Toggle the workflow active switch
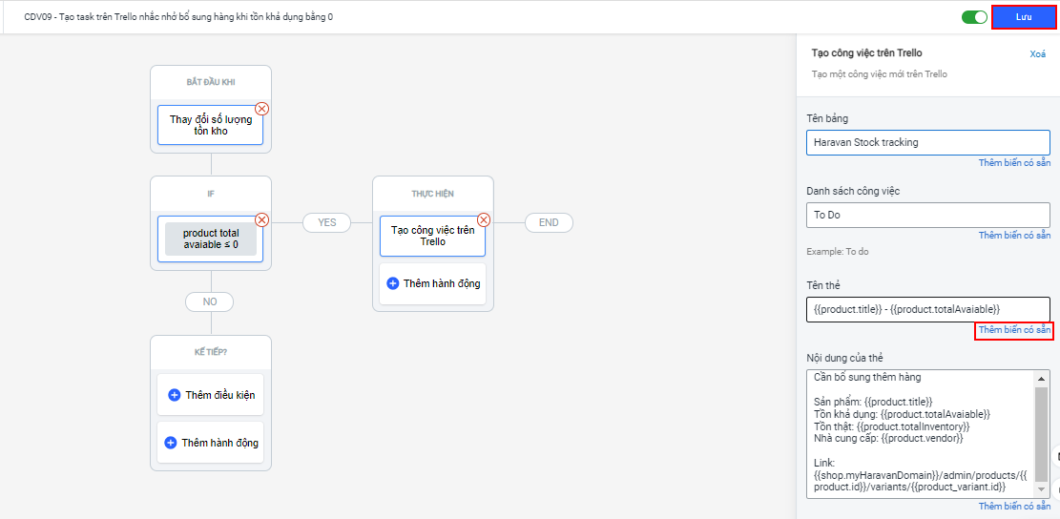The width and height of the screenshot is (1060, 519). (x=974, y=17)
